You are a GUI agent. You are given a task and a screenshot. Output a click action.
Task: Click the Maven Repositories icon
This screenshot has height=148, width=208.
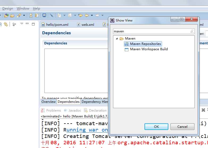click(x=127, y=44)
